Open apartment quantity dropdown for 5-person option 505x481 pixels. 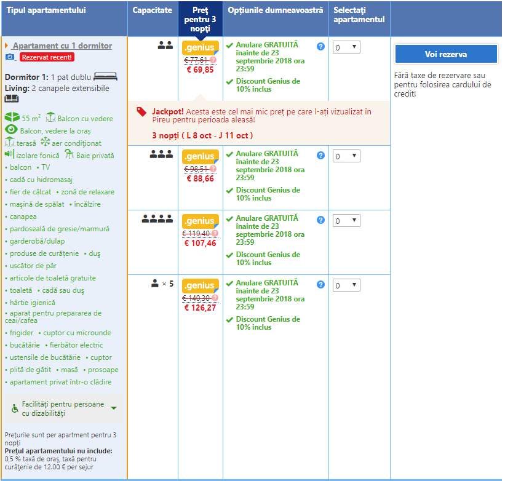pyautogui.click(x=346, y=285)
